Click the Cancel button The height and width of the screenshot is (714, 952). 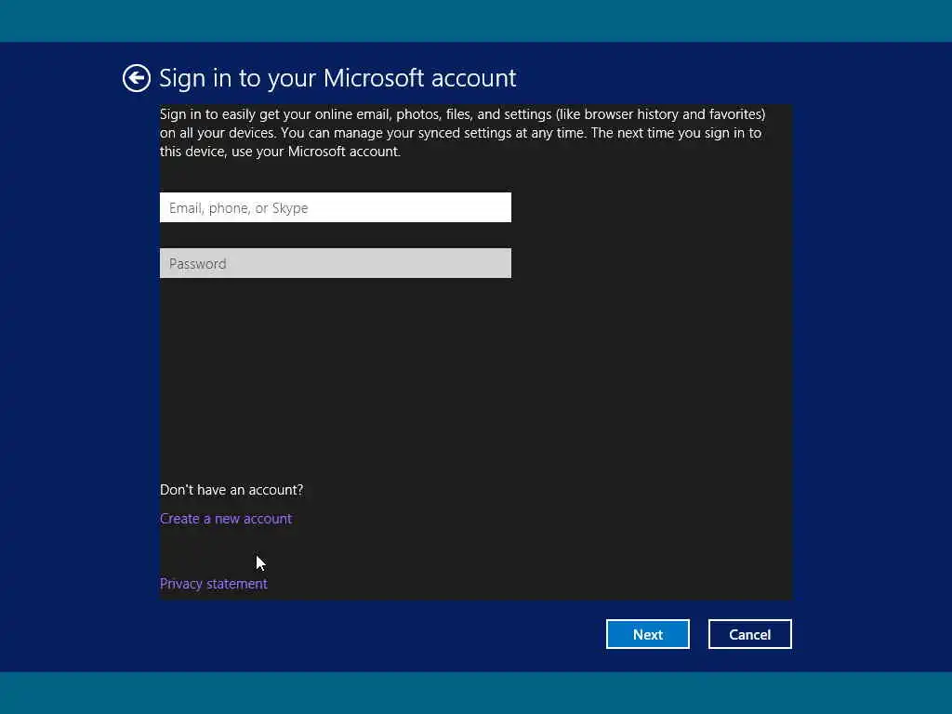pos(750,634)
